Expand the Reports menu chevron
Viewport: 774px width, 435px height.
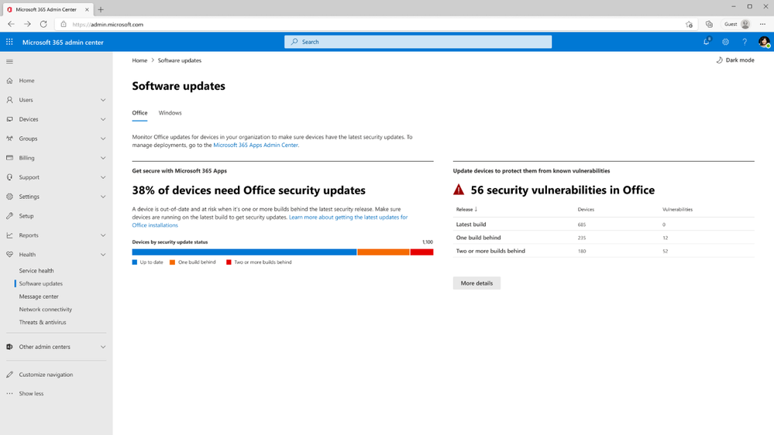(103, 235)
